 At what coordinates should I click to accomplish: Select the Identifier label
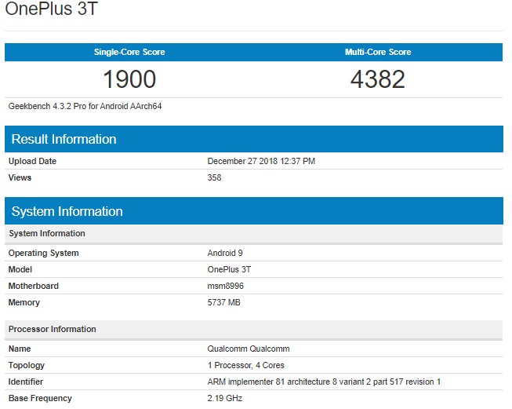point(26,382)
